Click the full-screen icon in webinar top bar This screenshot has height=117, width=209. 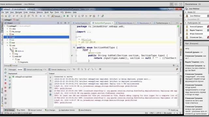(x=181, y=4)
